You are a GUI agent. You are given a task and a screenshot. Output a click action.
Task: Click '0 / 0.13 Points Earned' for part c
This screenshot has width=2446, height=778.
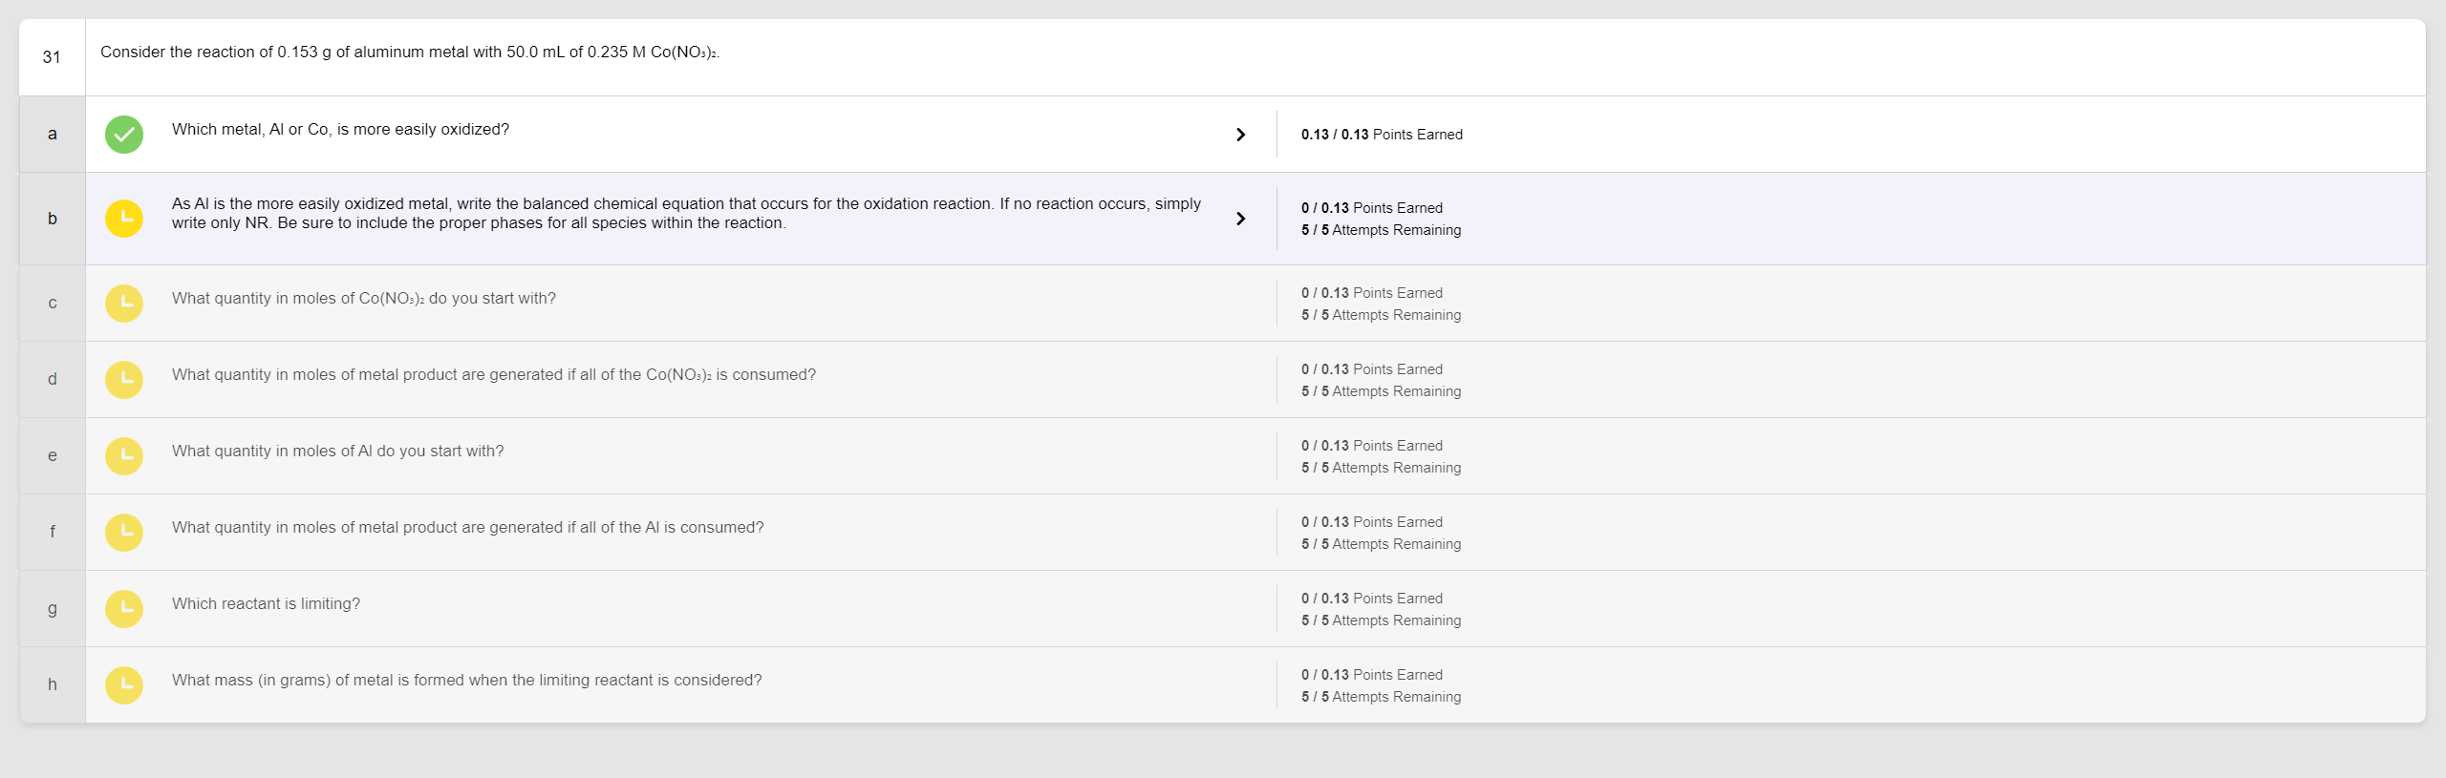(1372, 293)
